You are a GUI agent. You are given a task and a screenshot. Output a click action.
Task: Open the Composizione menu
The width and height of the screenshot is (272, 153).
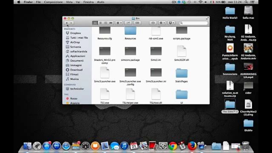pyautogui.click(x=53, y=2)
